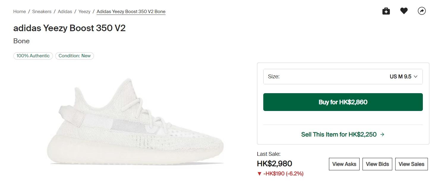Open the Yeezy breadcrumb category
The height and width of the screenshot is (181, 438).
click(84, 12)
